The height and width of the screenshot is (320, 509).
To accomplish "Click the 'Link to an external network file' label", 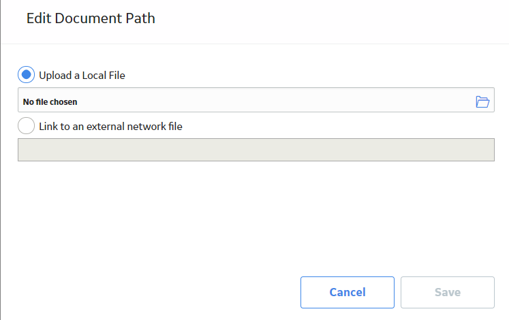I will pyautogui.click(x=110, y=127).
